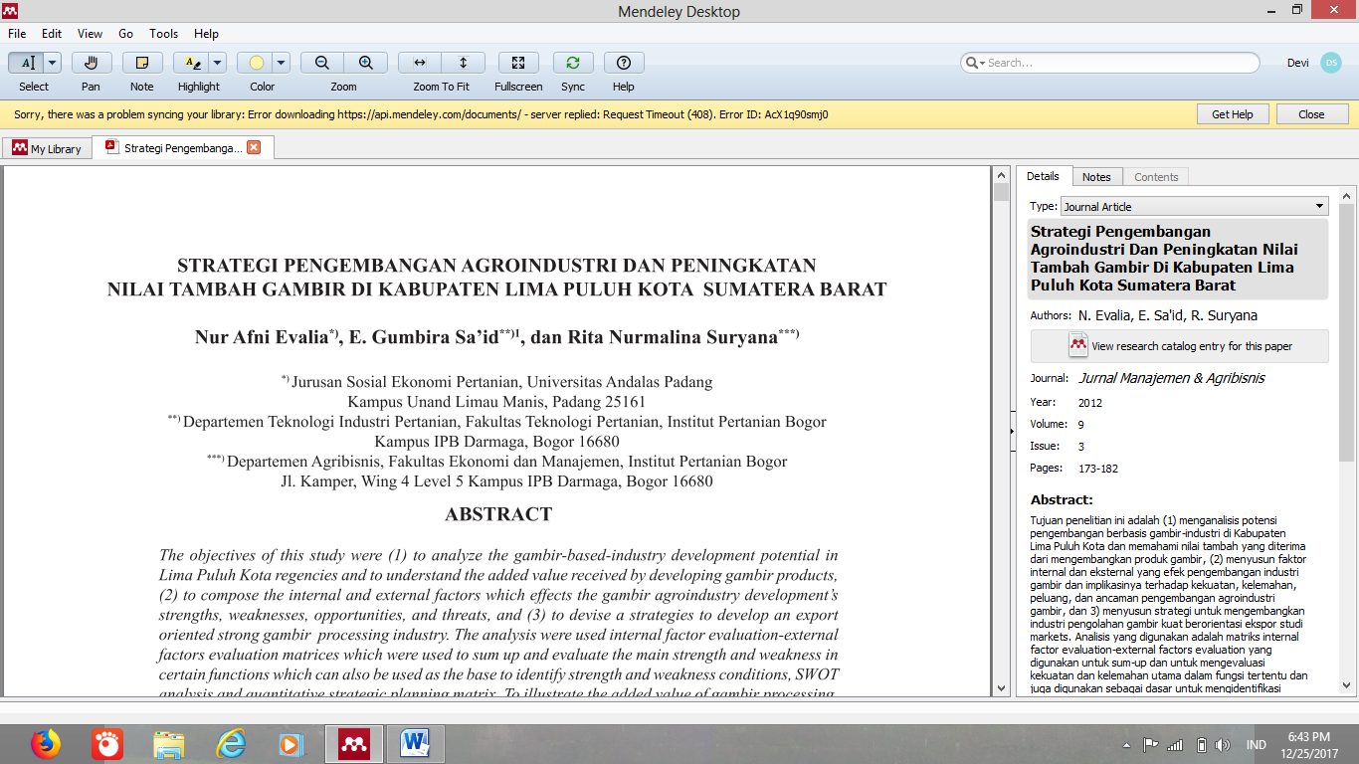Switch to the My Library tab
The width and height of the screenshot is (1359, 764).
tap(47, 148)
